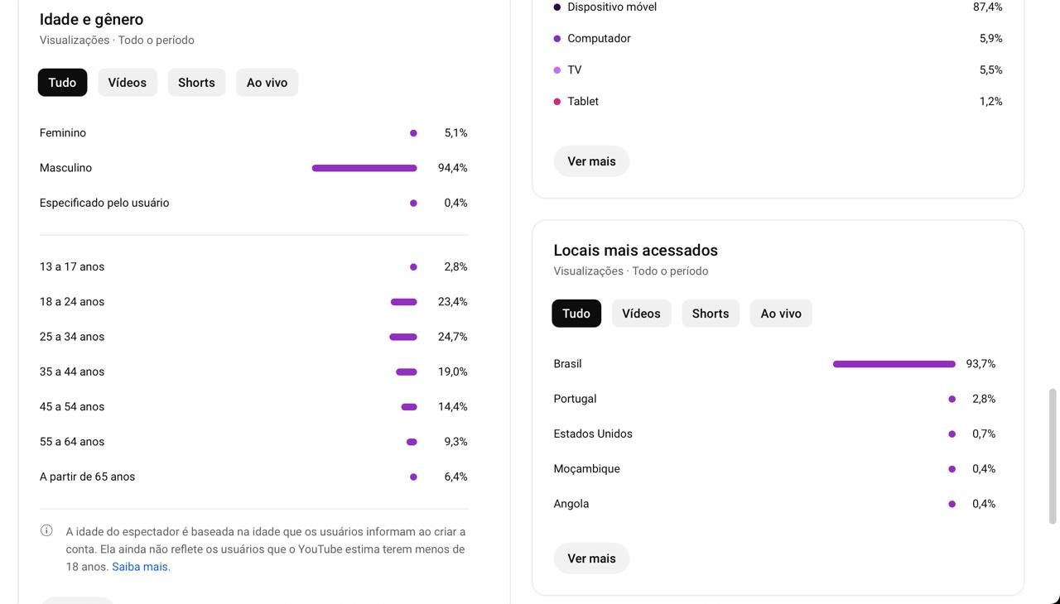Image resolution: width=1060 pixels, height=604 pixels.
Task: Click the Brasil views bar
Action: click(x=894, y=364)
